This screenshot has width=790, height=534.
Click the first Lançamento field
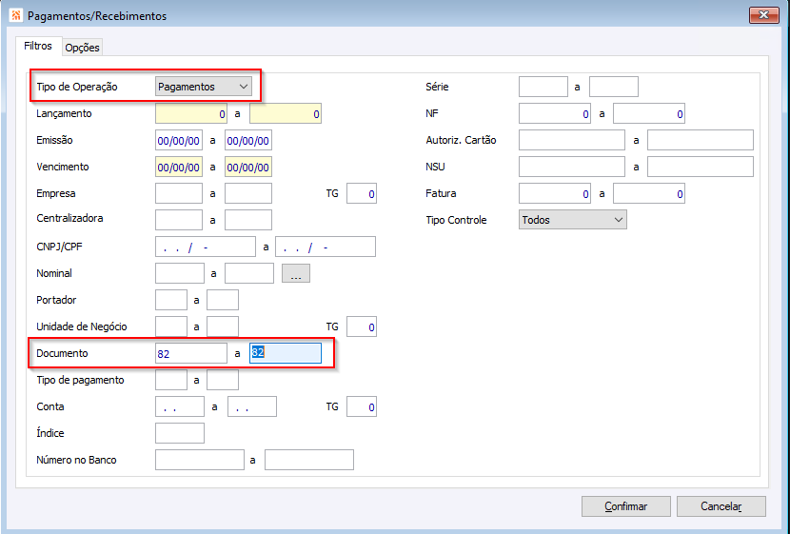(x=191, y=114)
